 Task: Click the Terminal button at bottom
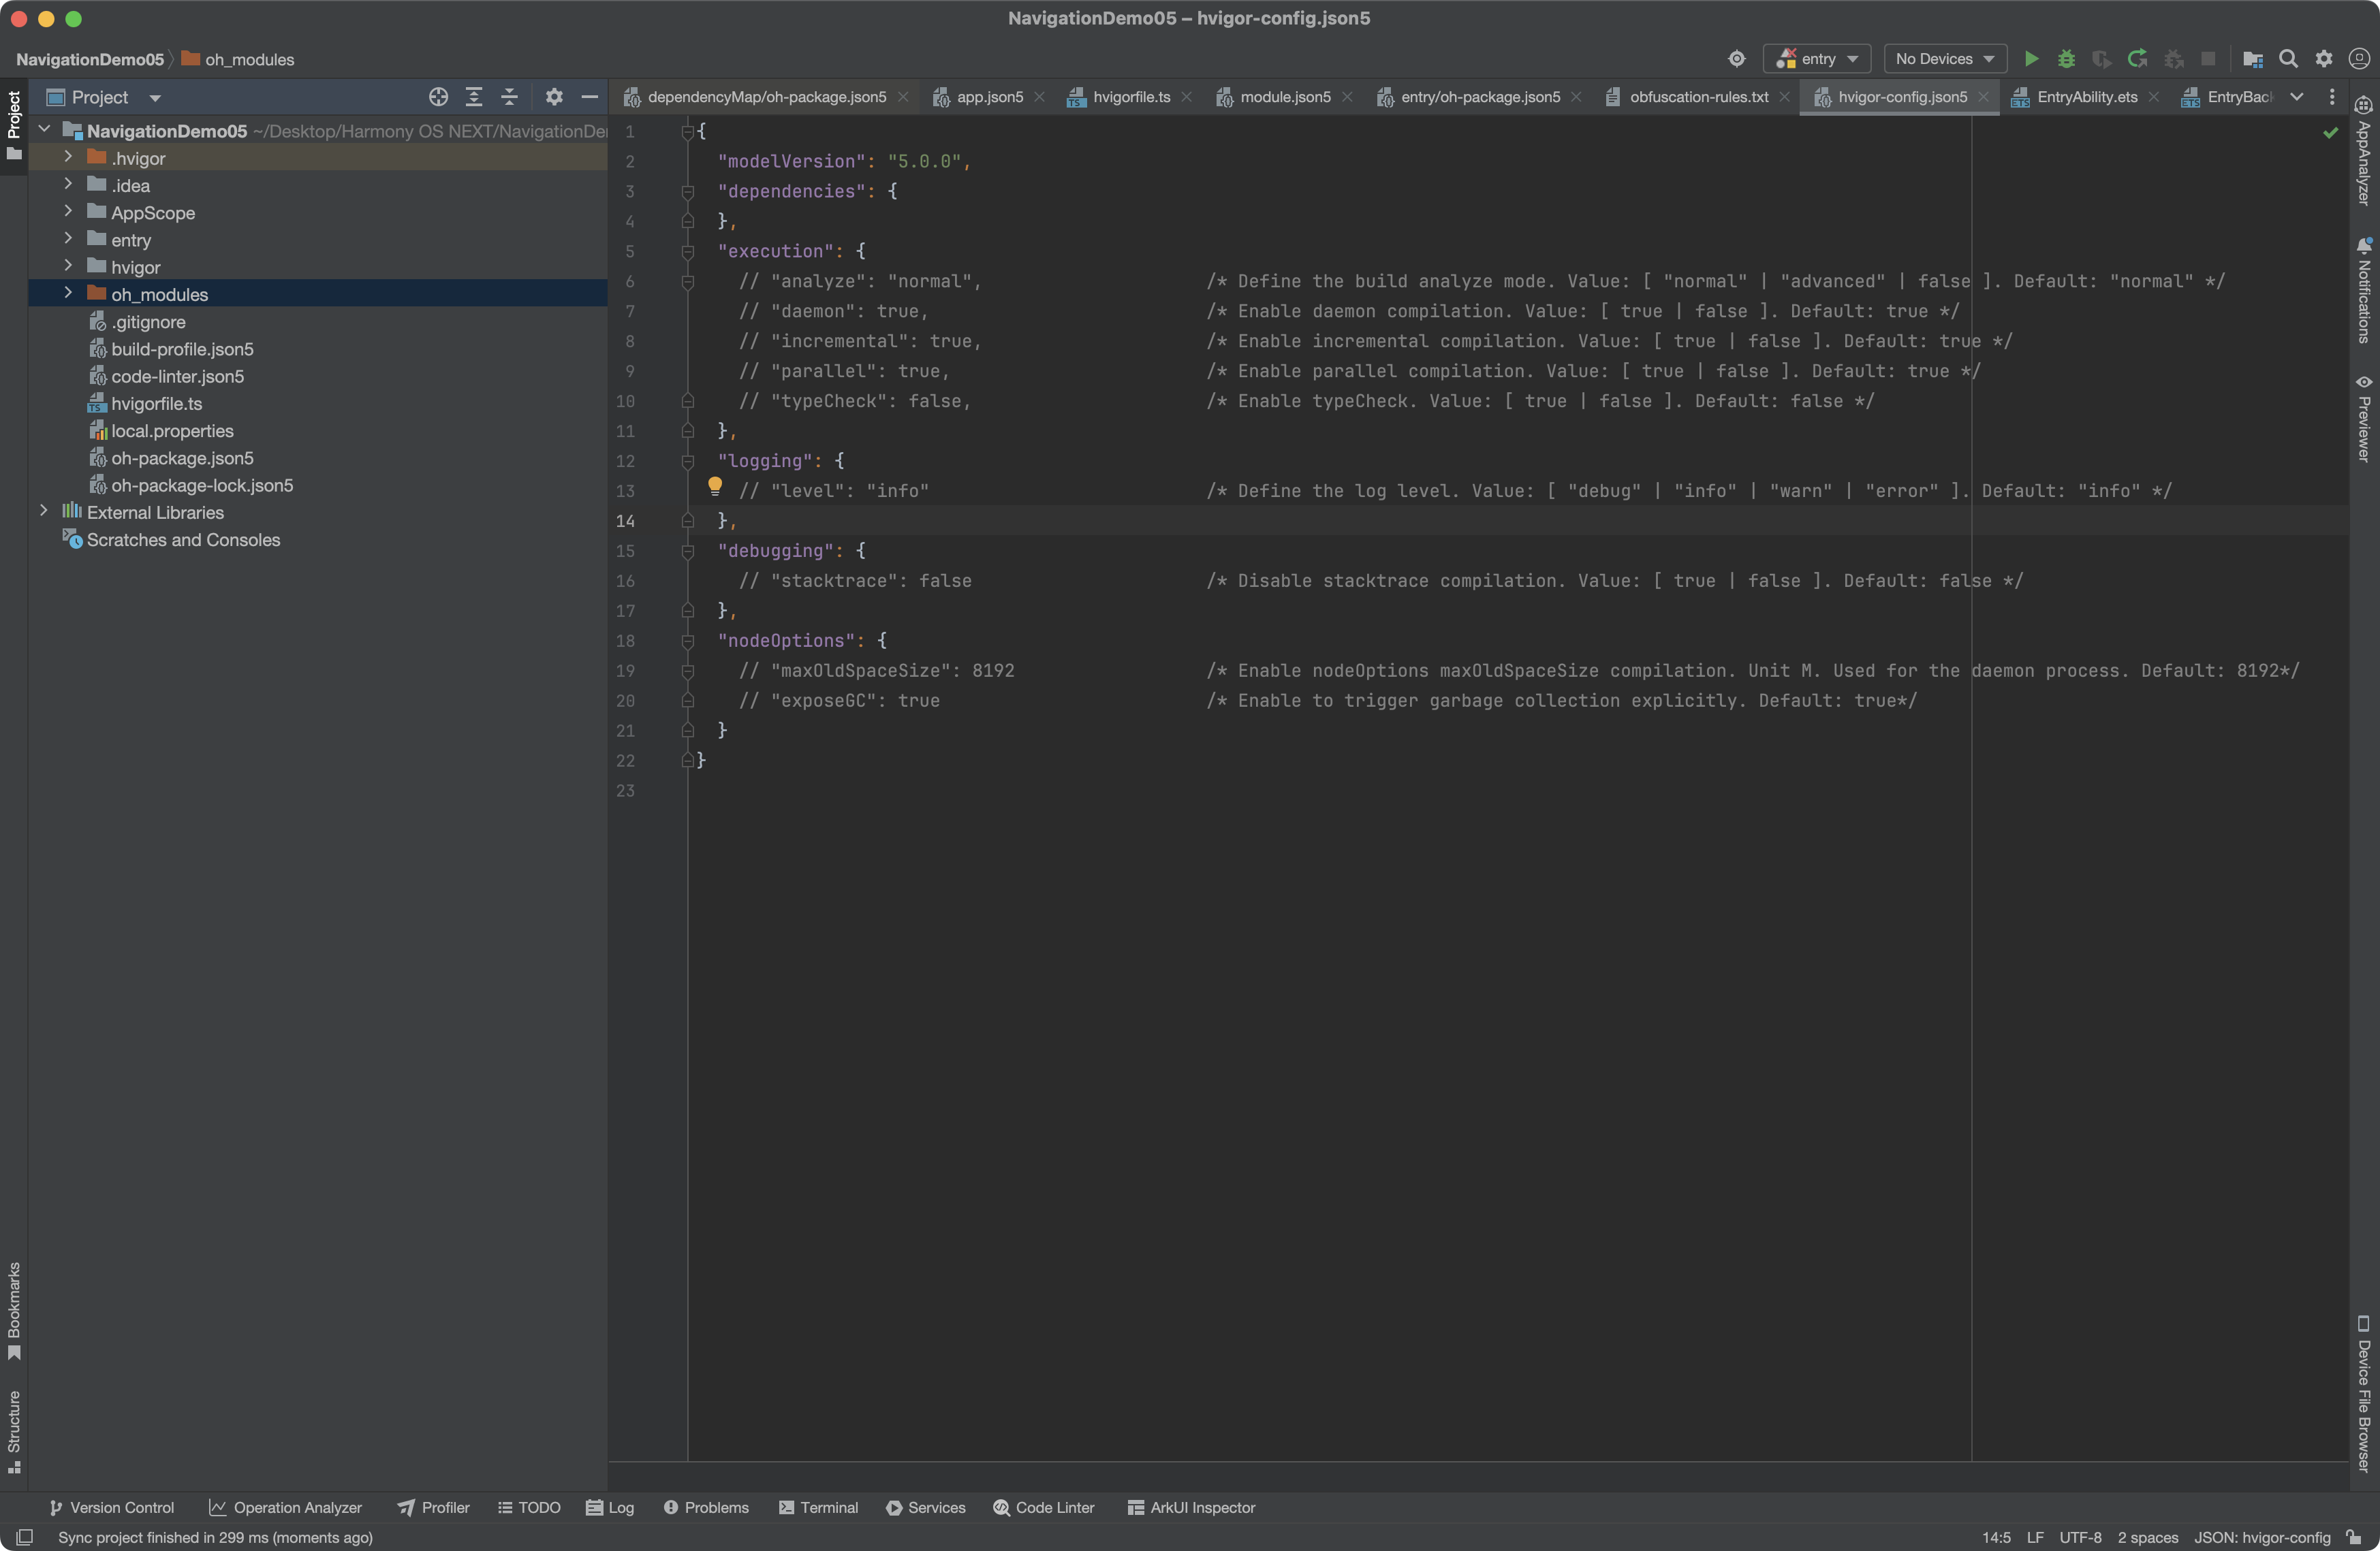[824, 1506]
